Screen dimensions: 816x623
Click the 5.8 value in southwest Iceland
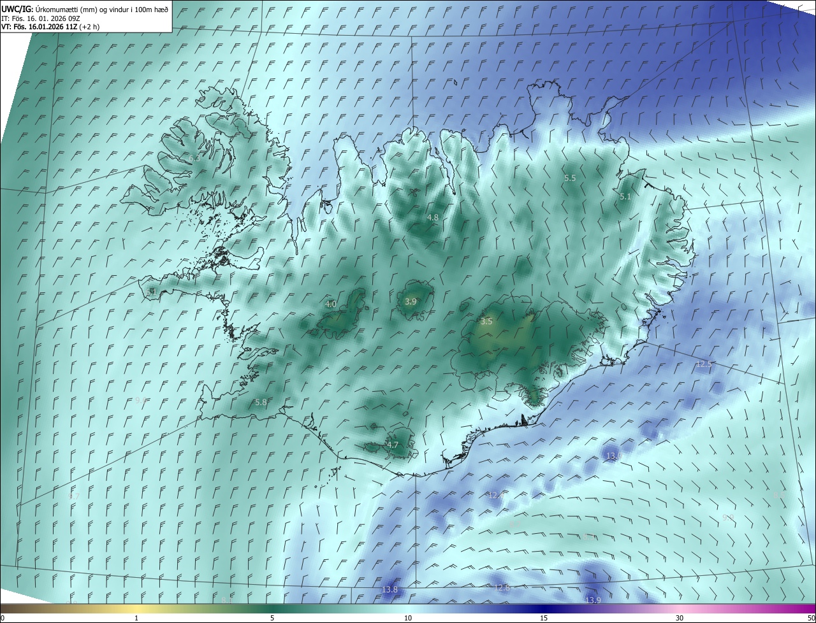[x=261, y=403]
